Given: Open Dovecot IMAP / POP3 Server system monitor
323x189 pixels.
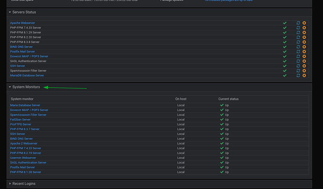Looking at the screenshot, I should (29, 110).
